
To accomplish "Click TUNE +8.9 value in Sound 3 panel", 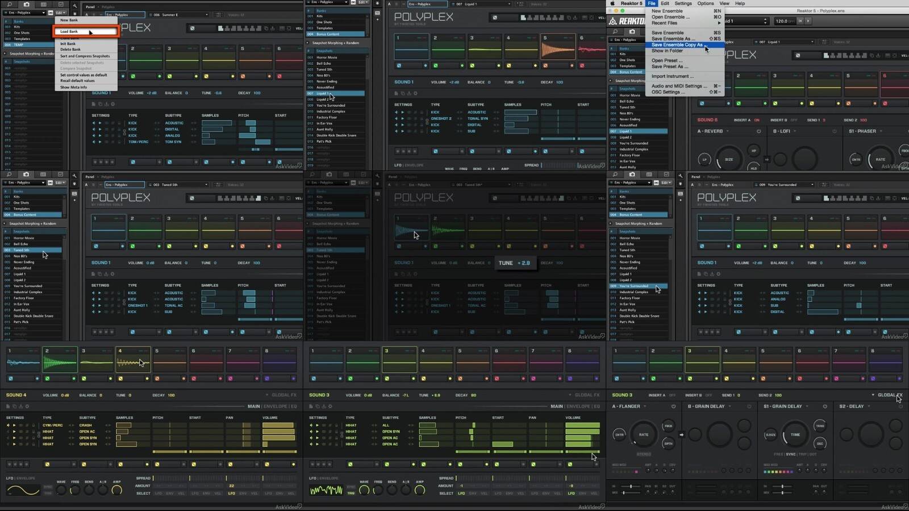I will [437, 395].
